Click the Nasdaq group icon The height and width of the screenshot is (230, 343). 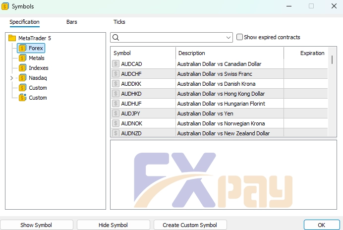[x=22, y=78]
